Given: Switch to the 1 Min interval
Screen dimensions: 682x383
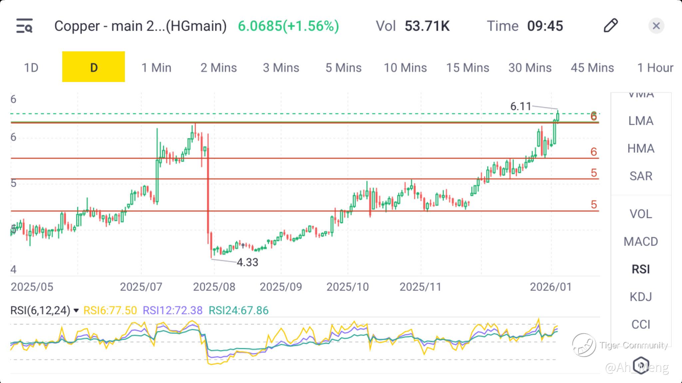Looking at the screenshot, I should coord(156,68).
